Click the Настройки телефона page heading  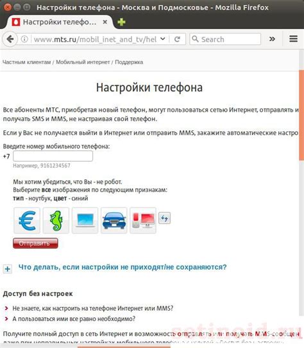pos(149,87)
